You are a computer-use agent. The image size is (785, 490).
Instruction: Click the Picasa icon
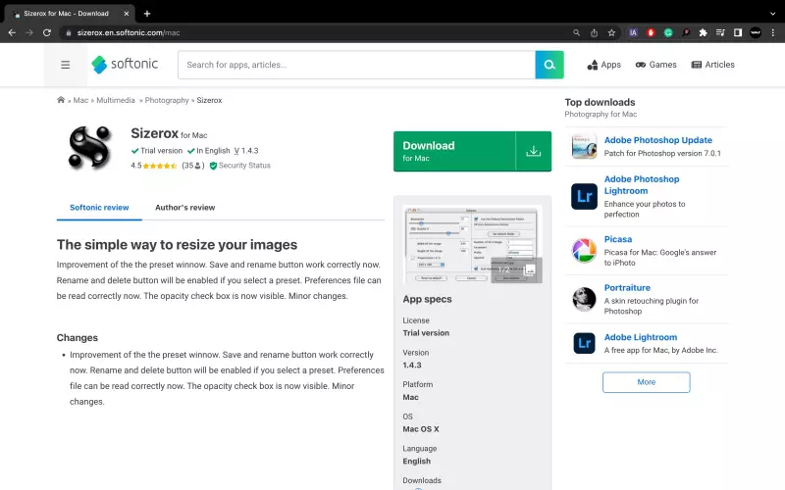tap(584, 251)
